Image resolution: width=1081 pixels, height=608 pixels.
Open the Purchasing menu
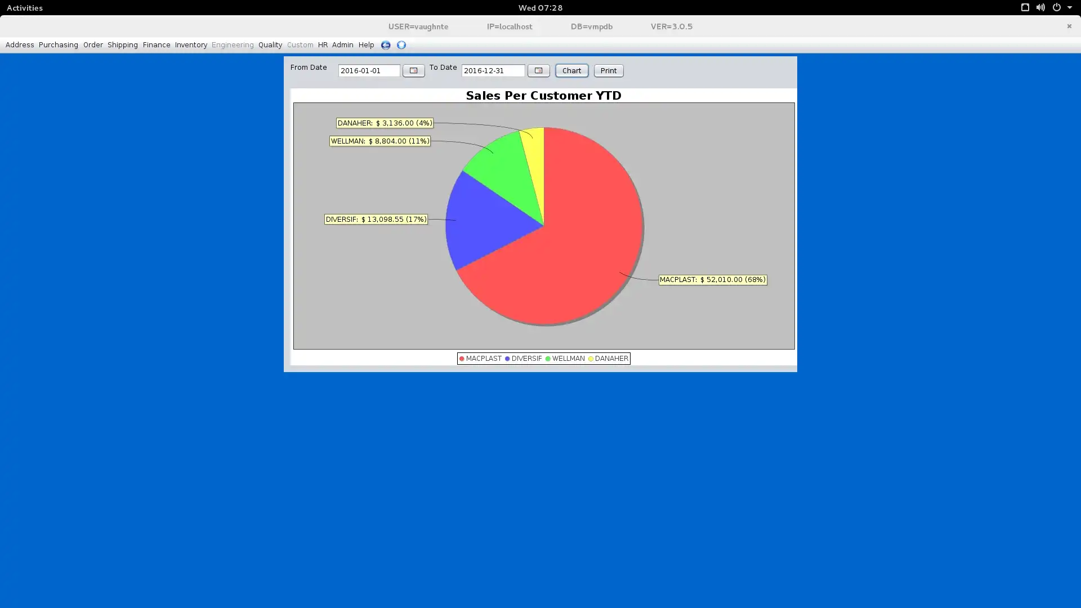pos(58,44)
